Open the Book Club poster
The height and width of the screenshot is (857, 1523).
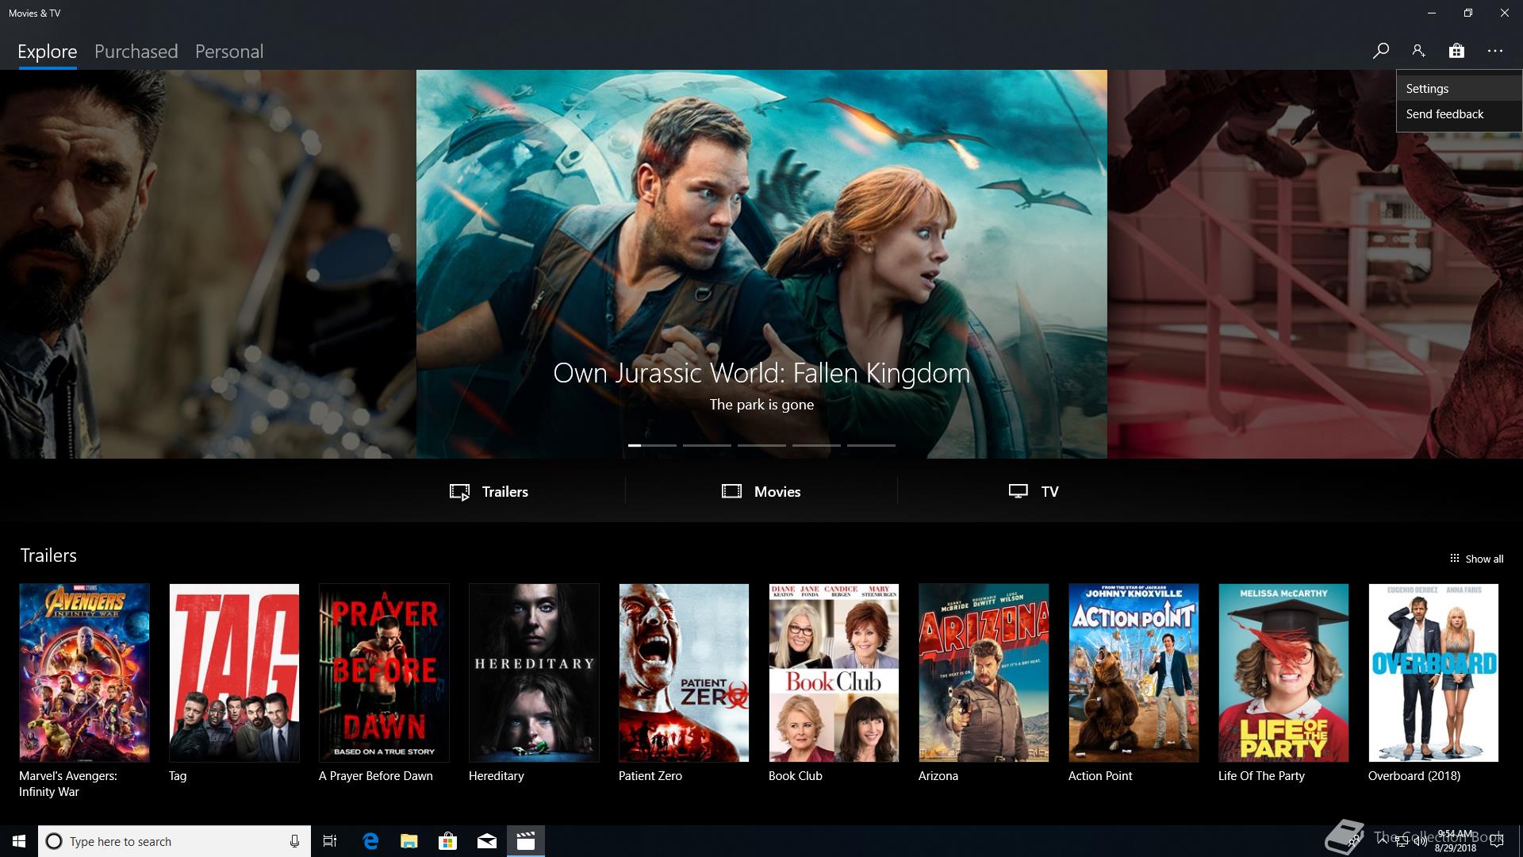pyautogui.click(x=834, y=673)
